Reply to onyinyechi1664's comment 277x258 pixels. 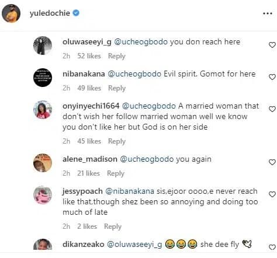pos(117,141)
